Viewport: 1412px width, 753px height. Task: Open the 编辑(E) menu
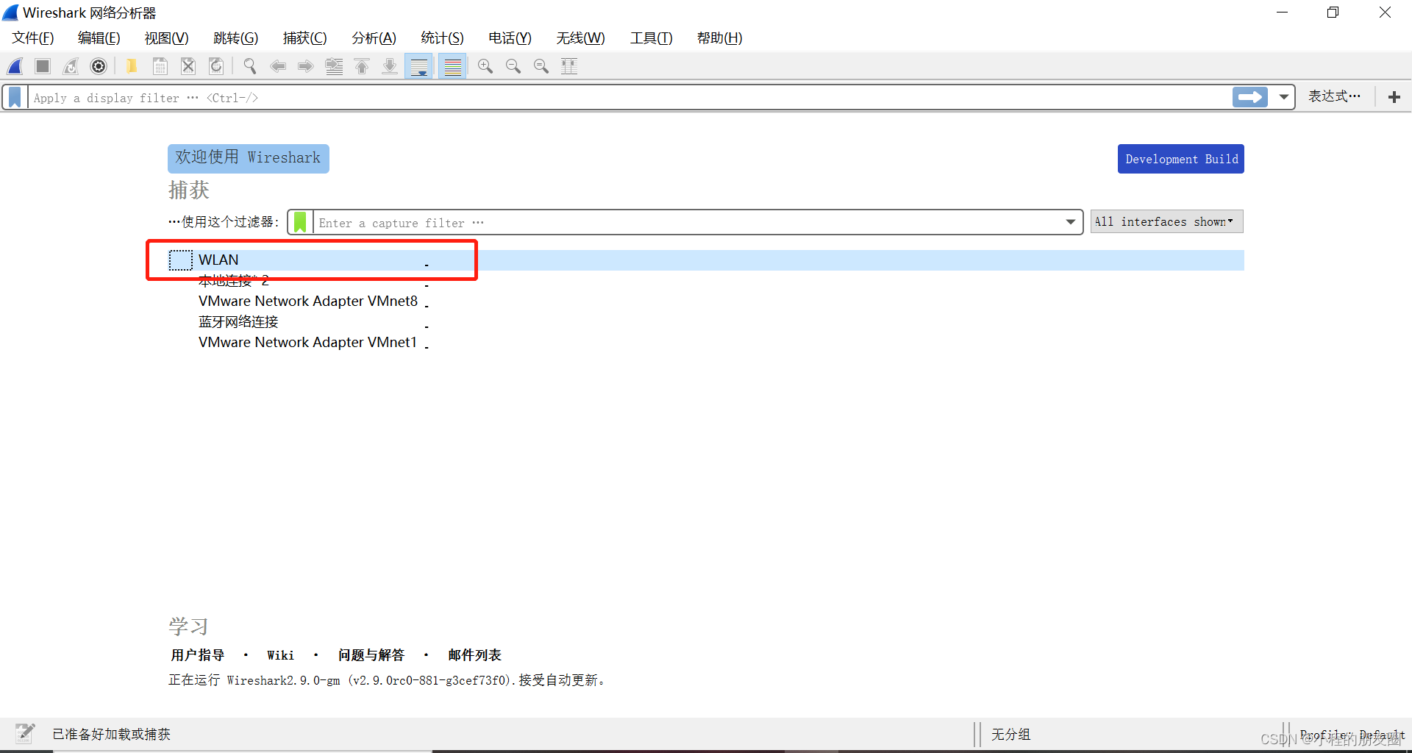[x=99, y=38]
